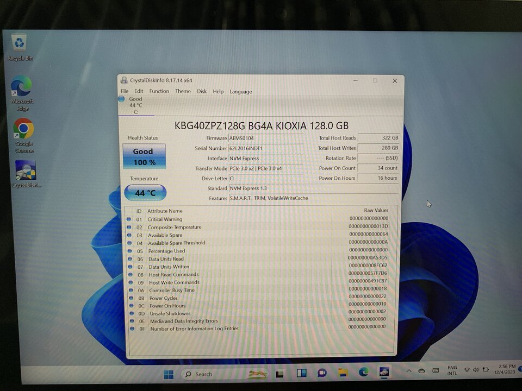The width and height of the screenshot is (522, 391).
Task: Click status circle for Percentage Used row
Action: pyautogui.click(x=130, y=251)
